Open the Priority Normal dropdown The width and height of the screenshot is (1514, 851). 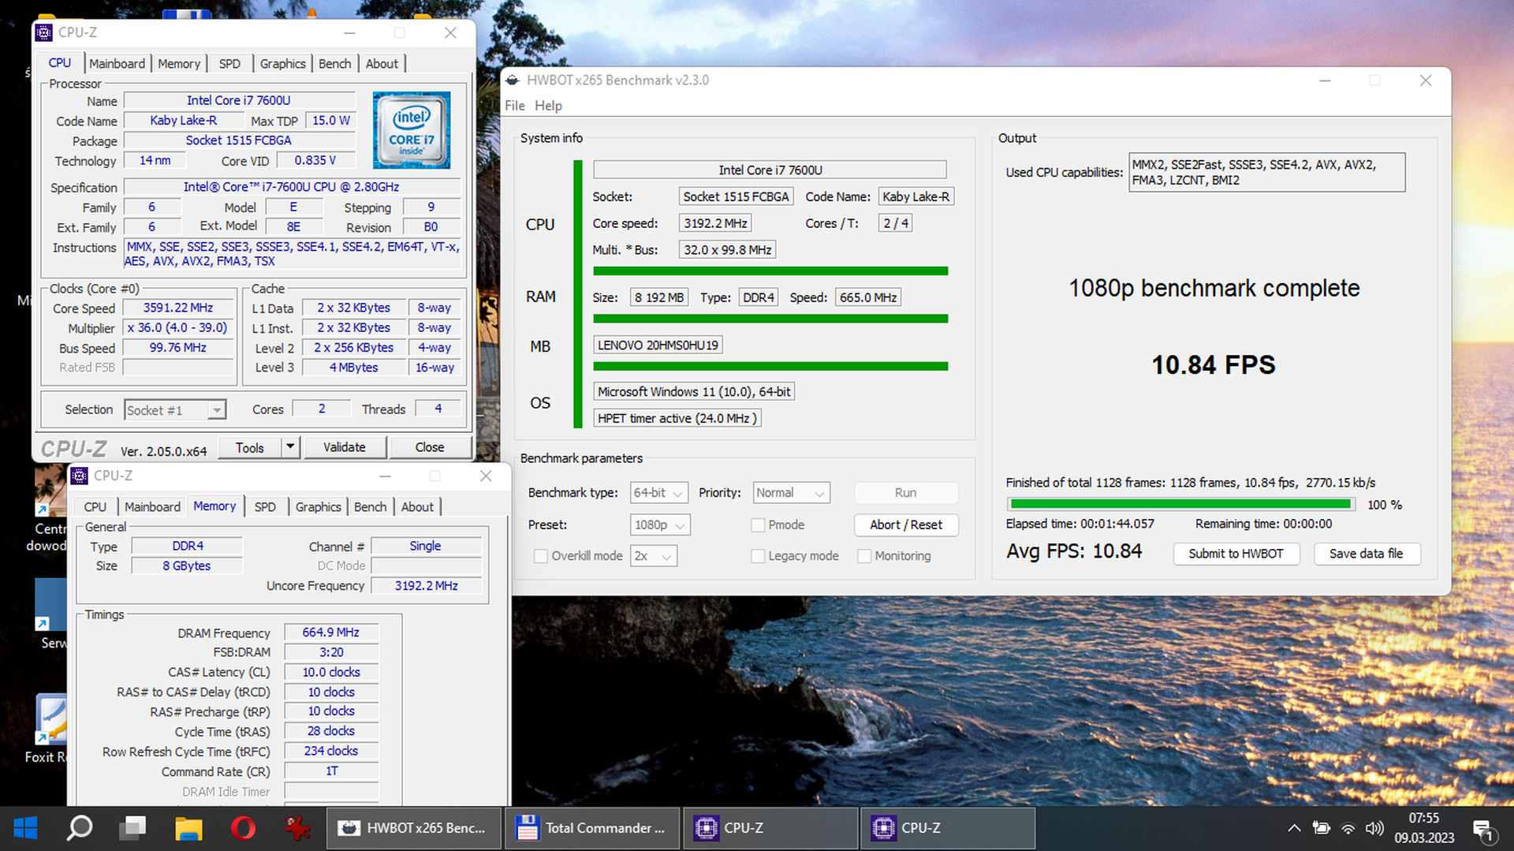[792, 493]
